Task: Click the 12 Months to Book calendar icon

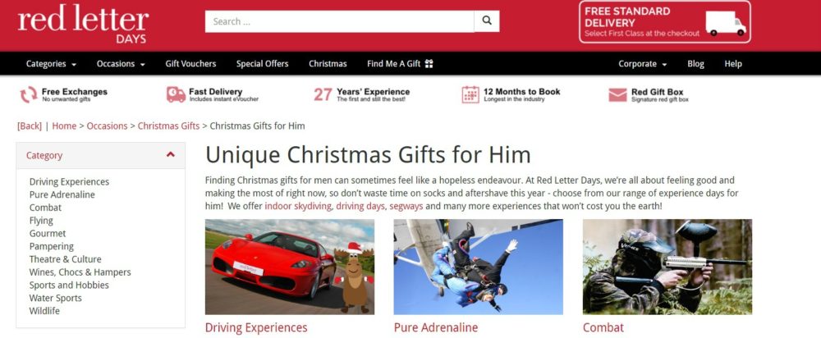Action: point(470,94)
